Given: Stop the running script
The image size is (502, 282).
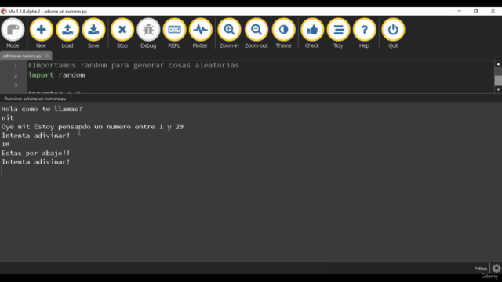Looking at the screenshot, I should click(122, 33).
